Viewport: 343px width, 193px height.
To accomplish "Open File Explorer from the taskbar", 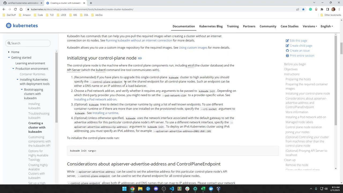I will click(x=140, y=189).
